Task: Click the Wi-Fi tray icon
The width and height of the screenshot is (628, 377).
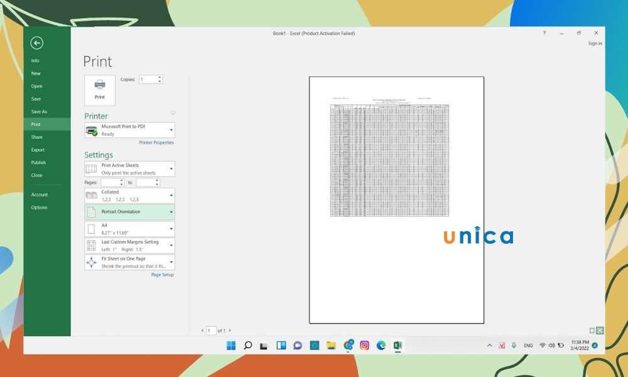Action: (543, 346)
